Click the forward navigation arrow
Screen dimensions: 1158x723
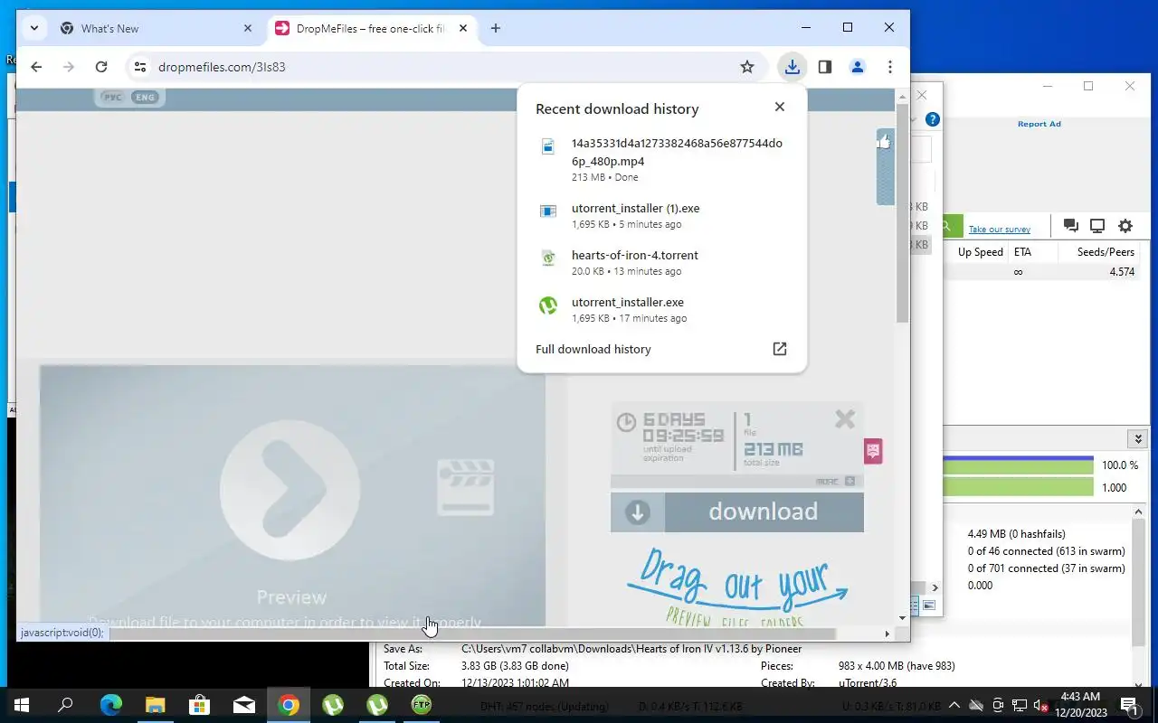(69, 67)
